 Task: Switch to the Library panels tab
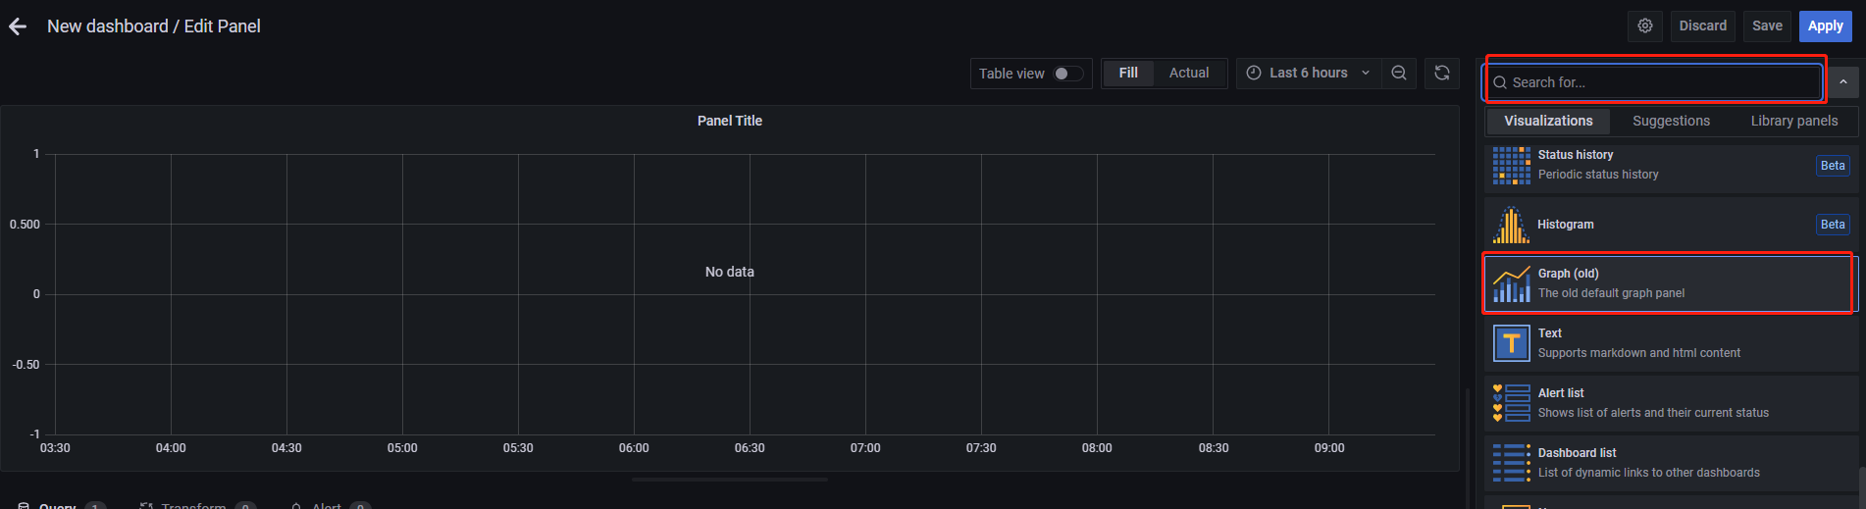click(1794, 121)
